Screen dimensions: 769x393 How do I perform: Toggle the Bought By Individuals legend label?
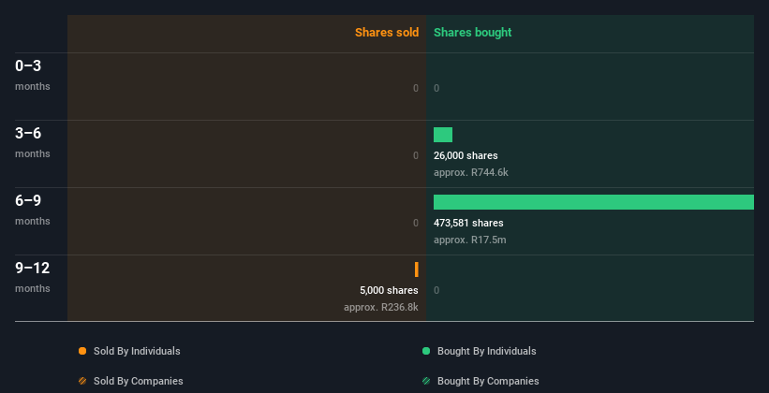pos(486,351)
